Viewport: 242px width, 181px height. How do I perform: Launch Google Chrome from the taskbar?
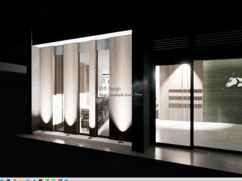(15, 180)
